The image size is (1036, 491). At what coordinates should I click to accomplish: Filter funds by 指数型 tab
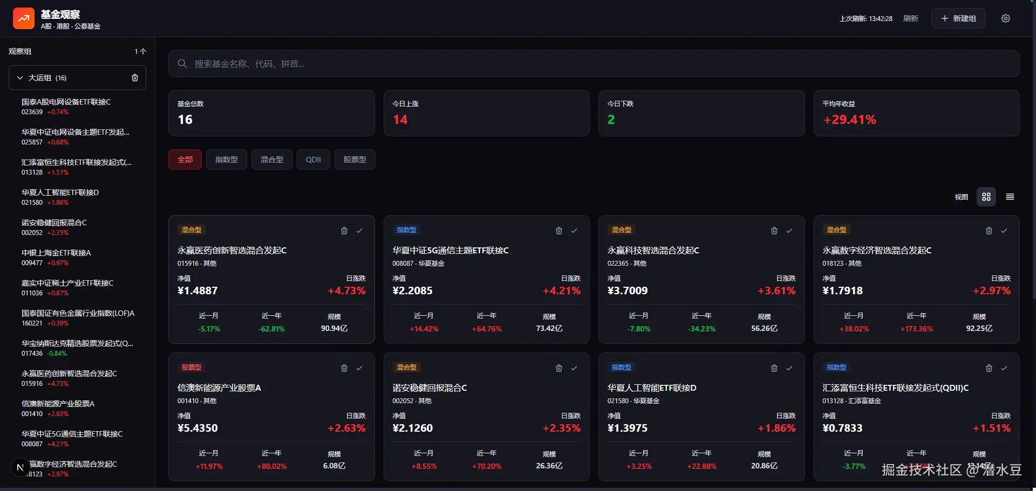click(x=227, y=160)
